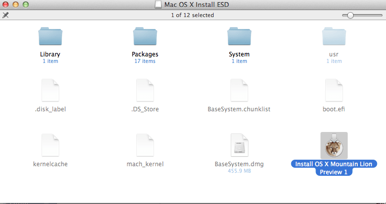This screenshot has width=386, height=204.
Task: Select the .disk_label file
Action: coord(49,91)
